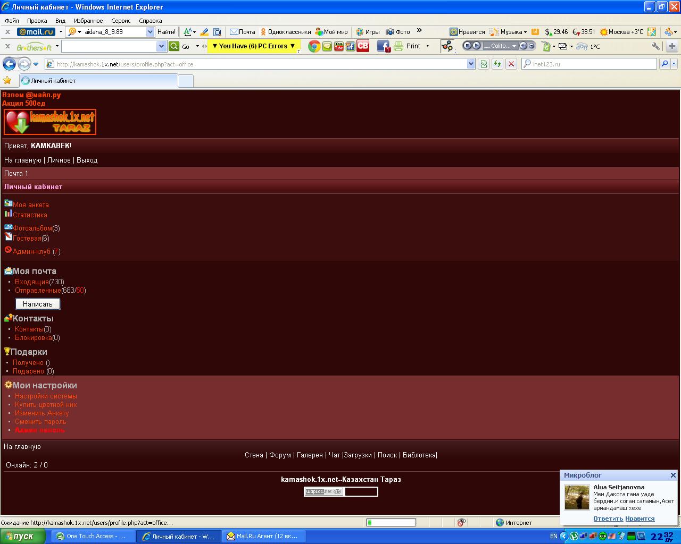The width and height of the screenshot is (681, 544).
Task: Click the You Have (6) PC Errors banner
Action: point(254,46)
